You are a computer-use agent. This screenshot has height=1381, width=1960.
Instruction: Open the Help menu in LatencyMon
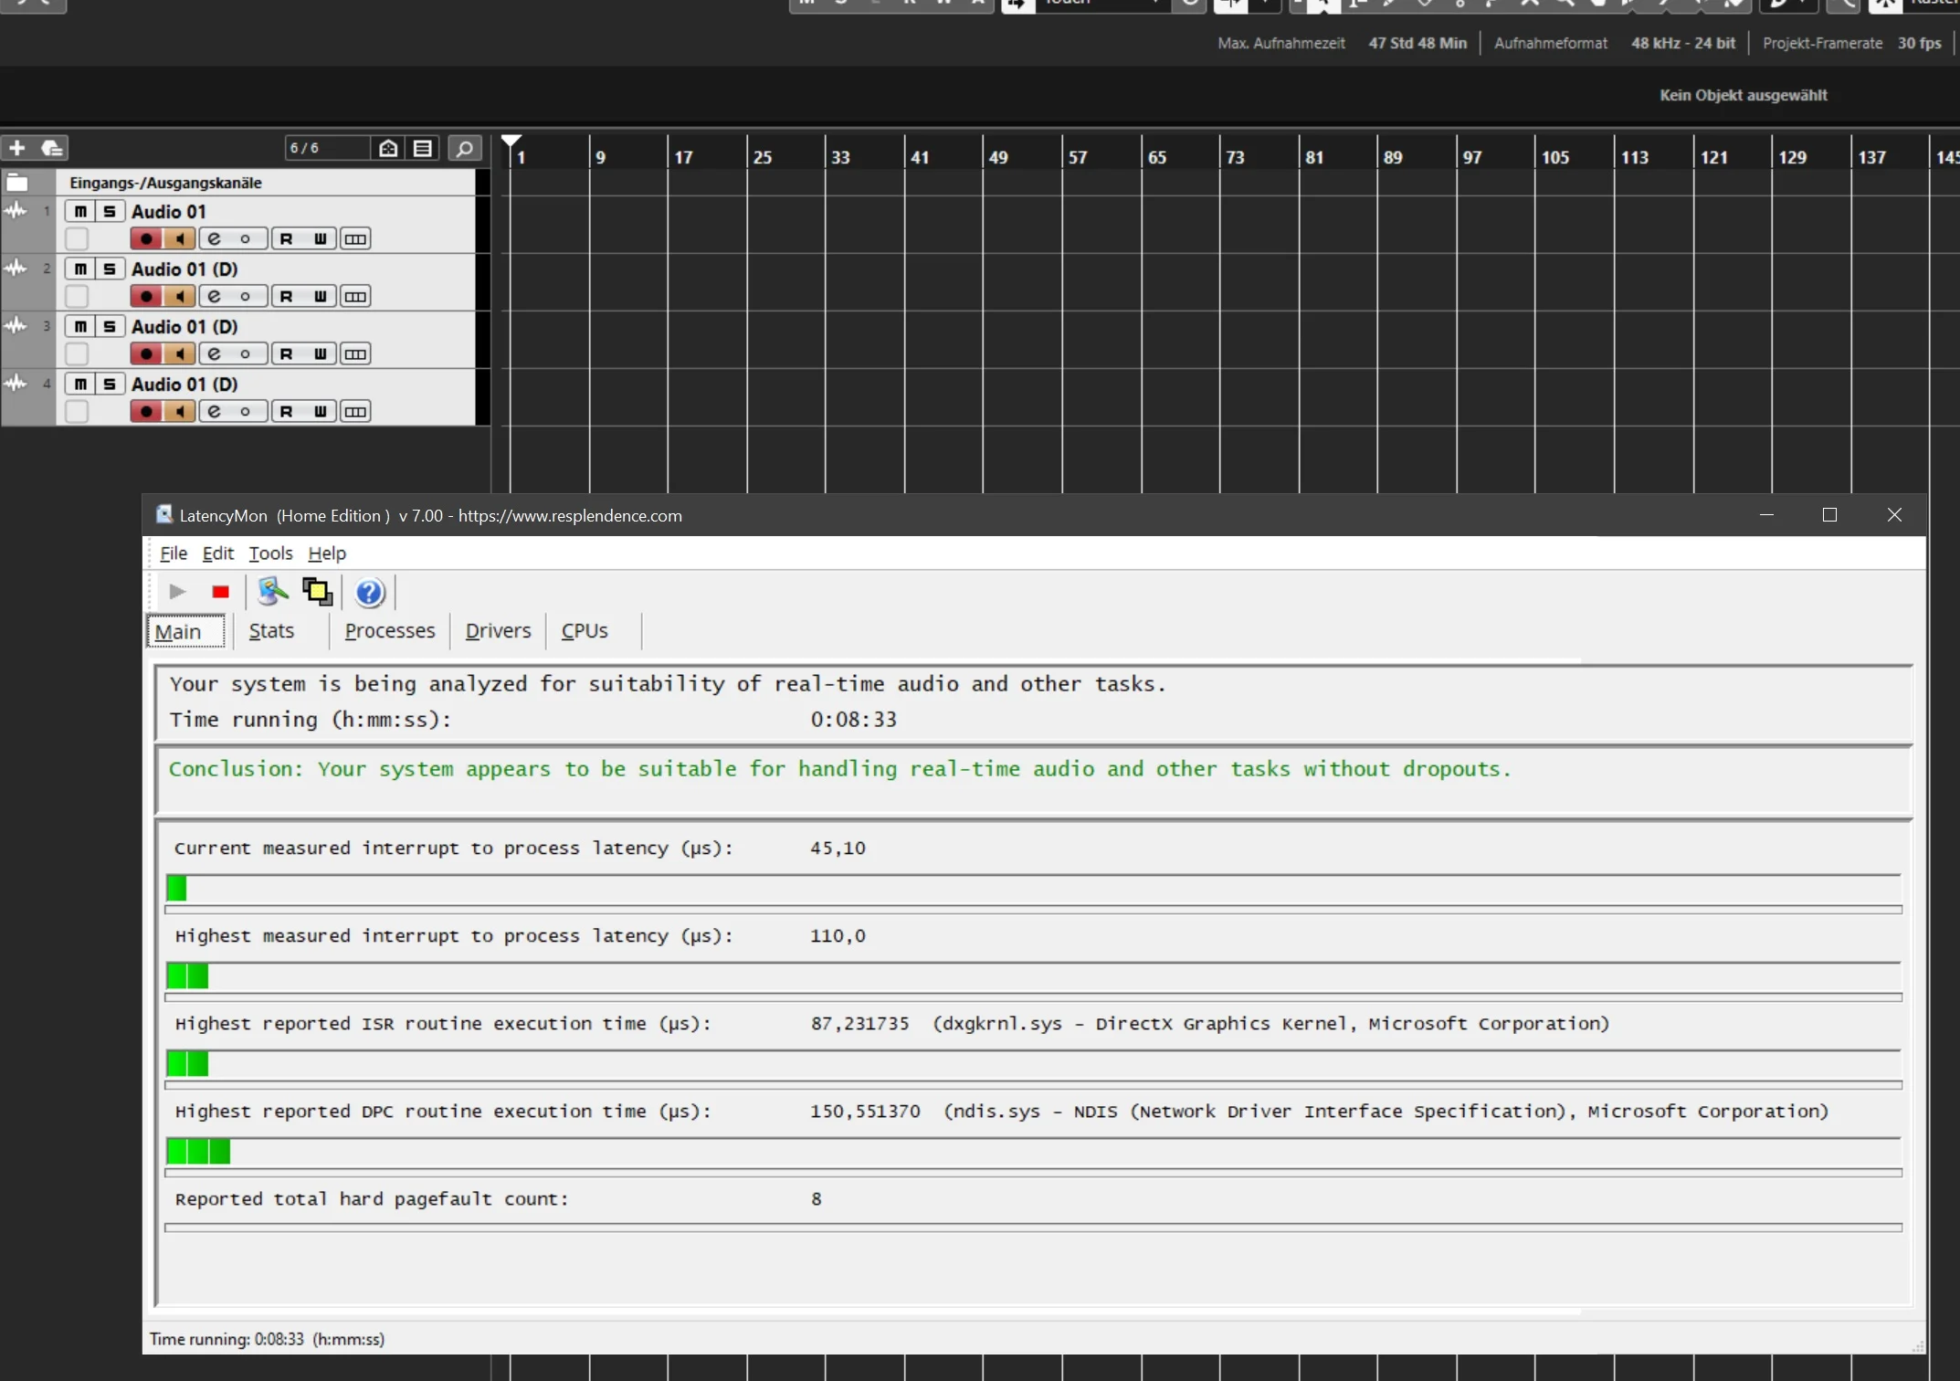coord(327,553)
